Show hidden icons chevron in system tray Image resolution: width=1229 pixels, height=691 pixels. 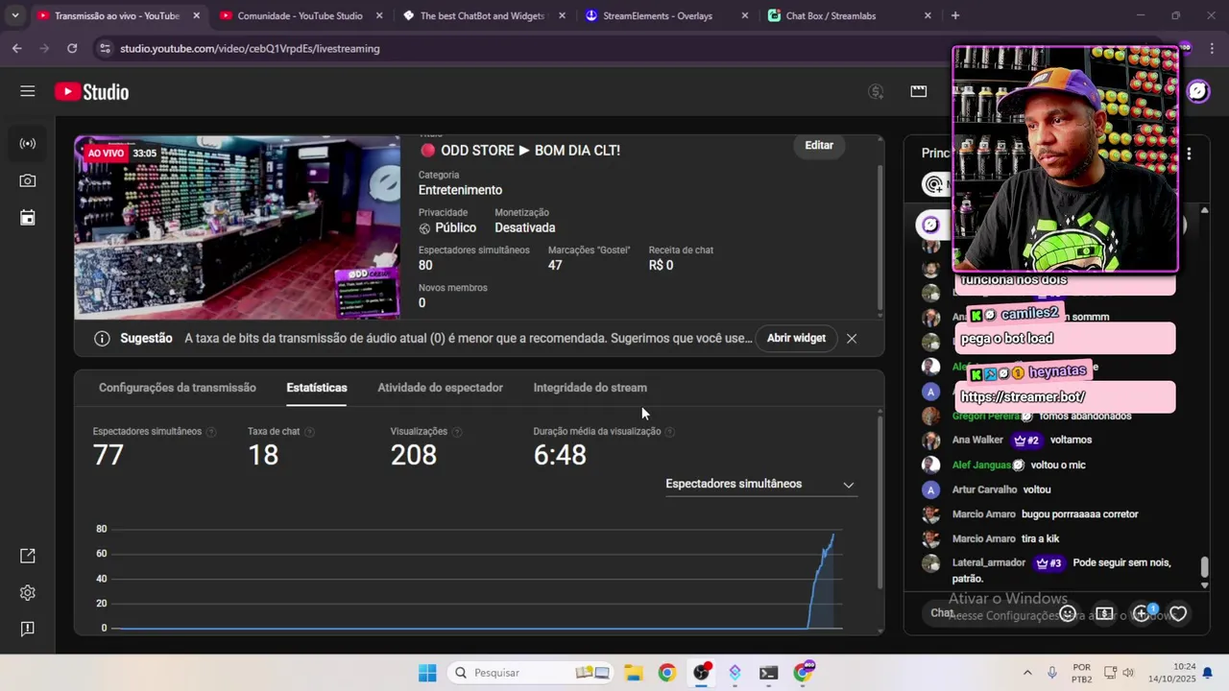(x=1027, y=673)
